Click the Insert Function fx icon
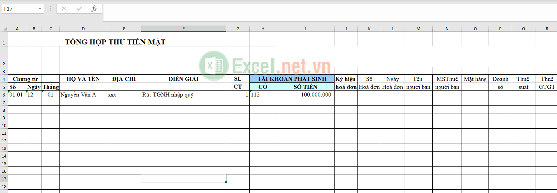The height and width of the screenshot is (193, 557). tap(94, 9)
